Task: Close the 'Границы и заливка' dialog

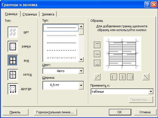Action: coord(154,5)
